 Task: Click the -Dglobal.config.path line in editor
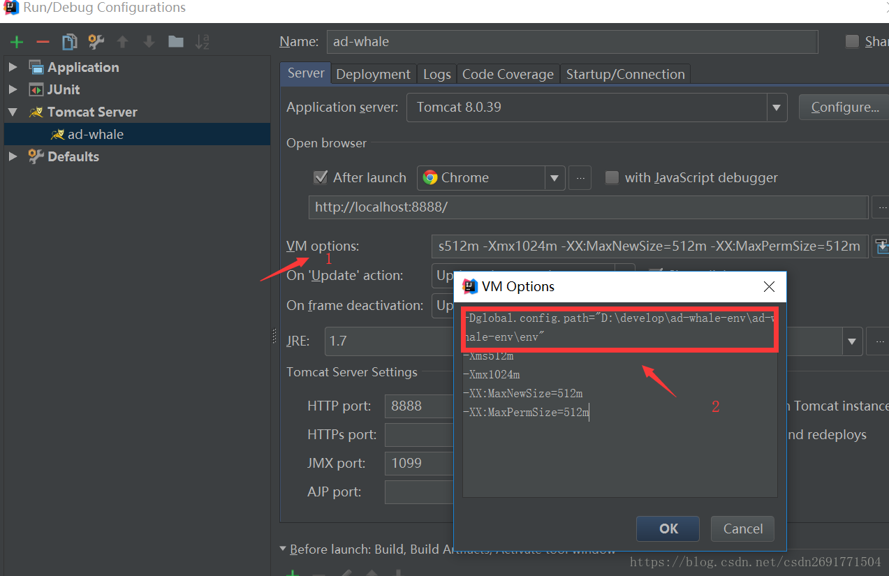(619, 327)
